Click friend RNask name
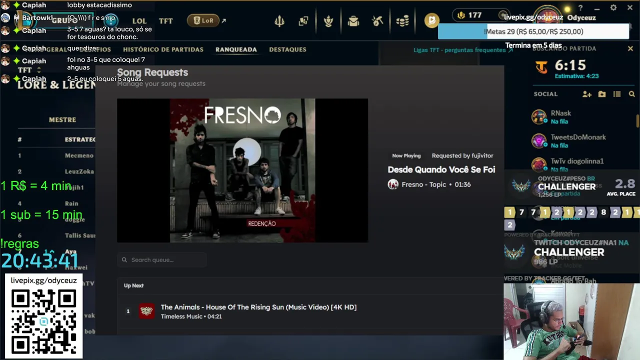Image resolution: width=640 pixels, height=360 pixels. pos(561,113)
